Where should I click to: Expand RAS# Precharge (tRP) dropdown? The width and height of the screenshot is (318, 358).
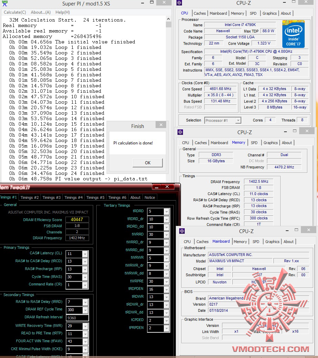(85, 269)
